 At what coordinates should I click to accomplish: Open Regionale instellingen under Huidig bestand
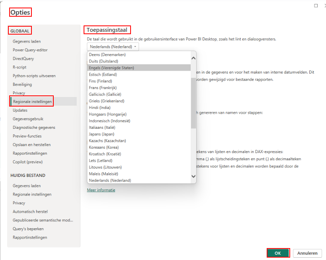(32, 194)
